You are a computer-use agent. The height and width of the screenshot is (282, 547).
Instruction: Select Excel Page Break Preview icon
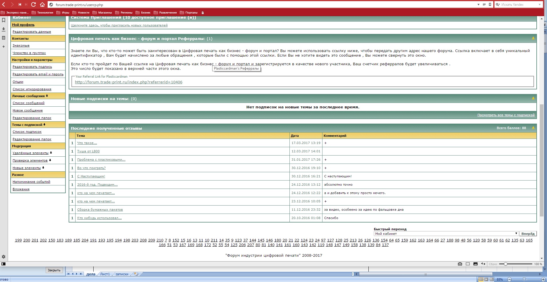pyautogui.click(x=492, y=279)
